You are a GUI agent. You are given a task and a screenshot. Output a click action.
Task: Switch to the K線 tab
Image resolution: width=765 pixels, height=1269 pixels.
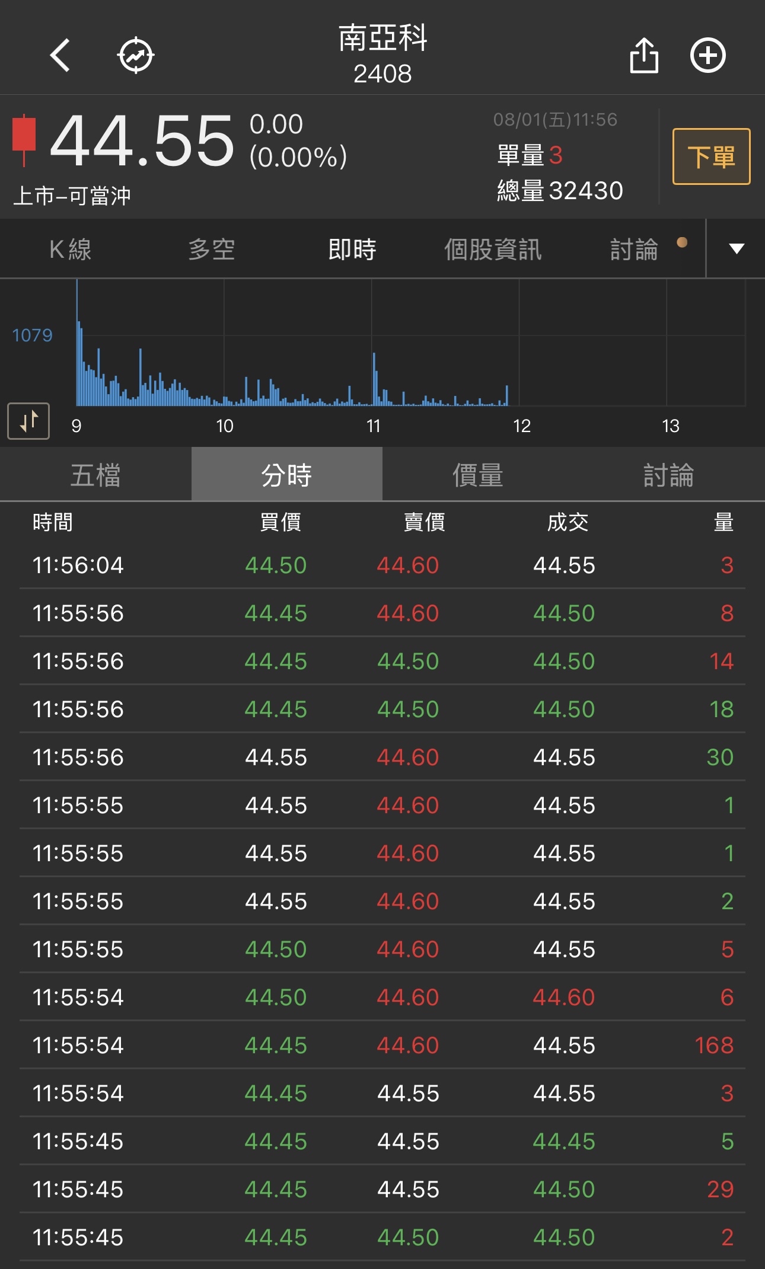tap(71, 249)
